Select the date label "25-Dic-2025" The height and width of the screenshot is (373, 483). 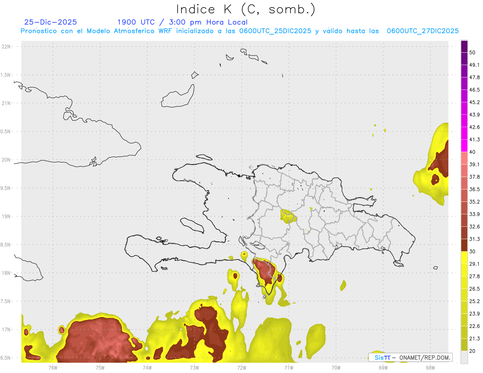tap(51, 22)
